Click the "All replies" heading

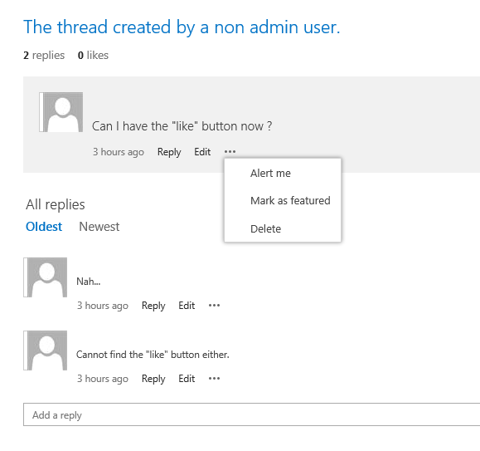click(x=56, y=204)
